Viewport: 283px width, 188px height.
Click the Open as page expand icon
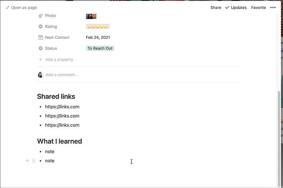coord(7,8)
